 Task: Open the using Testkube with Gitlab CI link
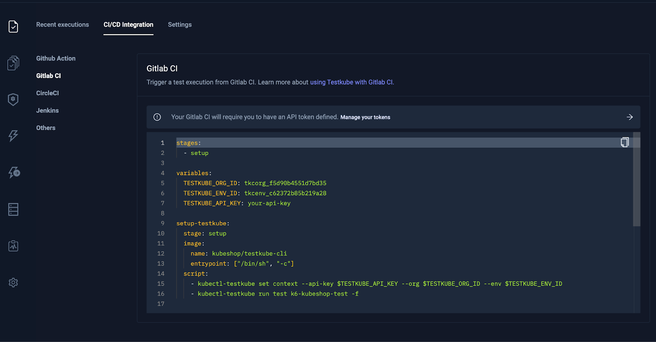[x=352, y=82]
